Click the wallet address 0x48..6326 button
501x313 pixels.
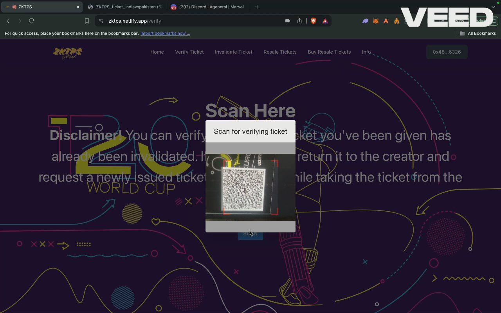coord(447,52)
